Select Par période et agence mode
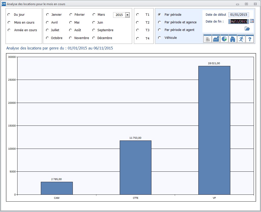 [x=159, y=22]
